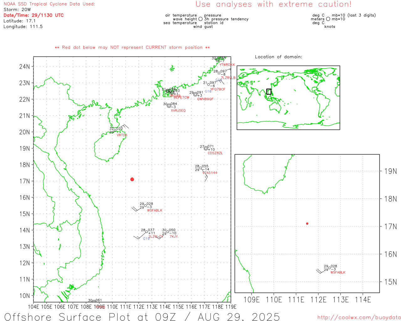Click the 'knots' legend label
The image size is (401, 321).
330,27
